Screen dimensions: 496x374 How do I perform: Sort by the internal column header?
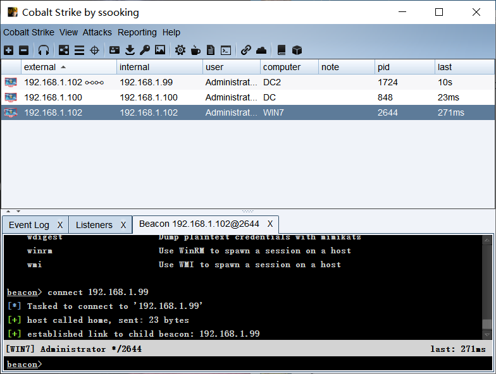[159, 67]
